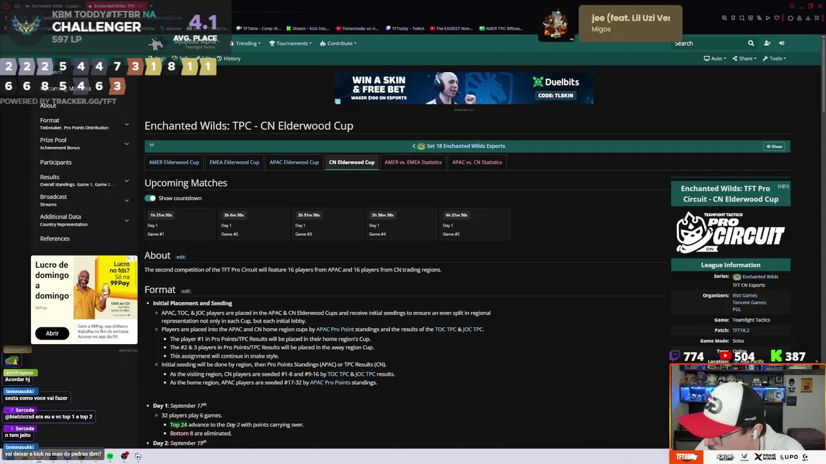Click the Enchanted Wilds series icon
The image size is (826, 464).
(737, 276)
